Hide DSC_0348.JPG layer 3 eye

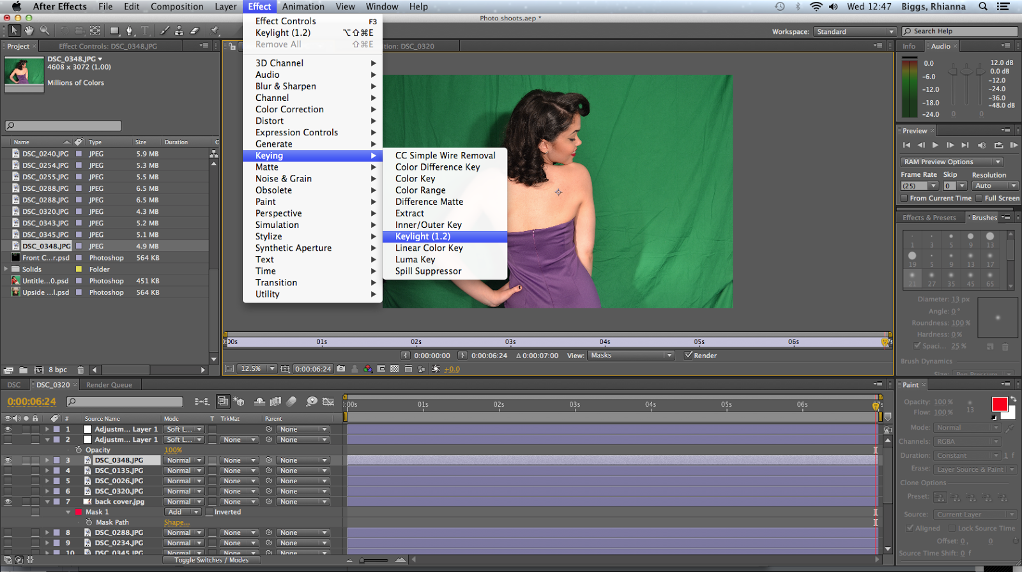8,460
